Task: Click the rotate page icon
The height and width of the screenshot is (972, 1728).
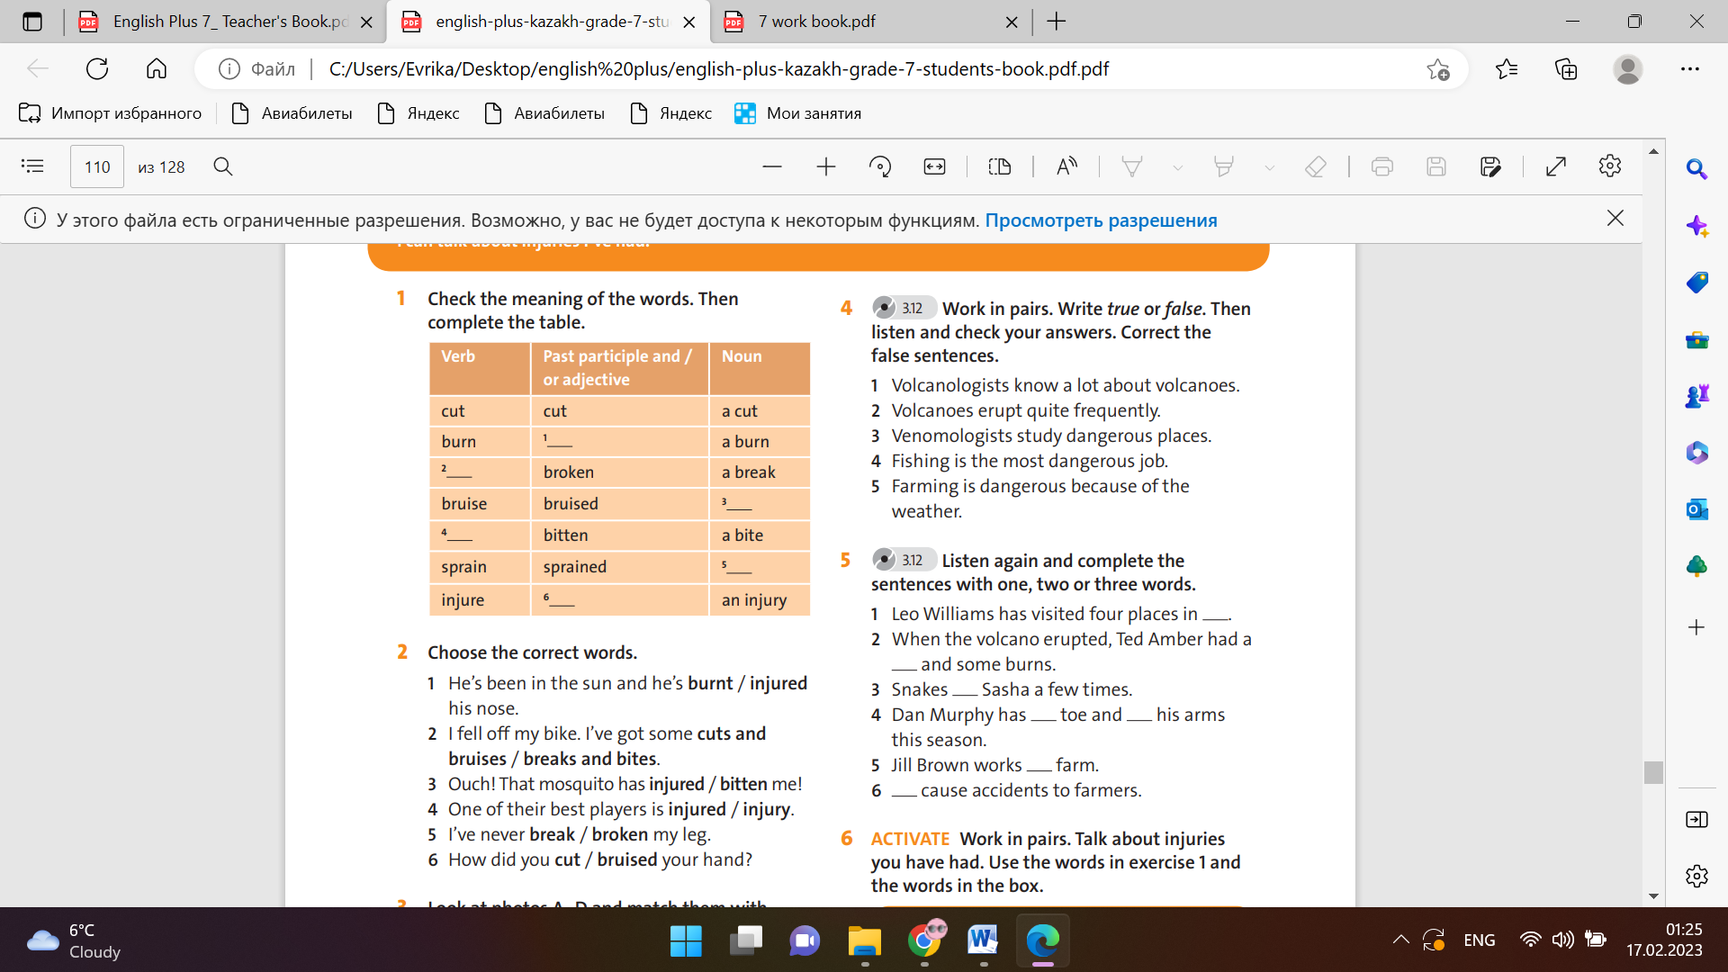Action: click(879, 166)
